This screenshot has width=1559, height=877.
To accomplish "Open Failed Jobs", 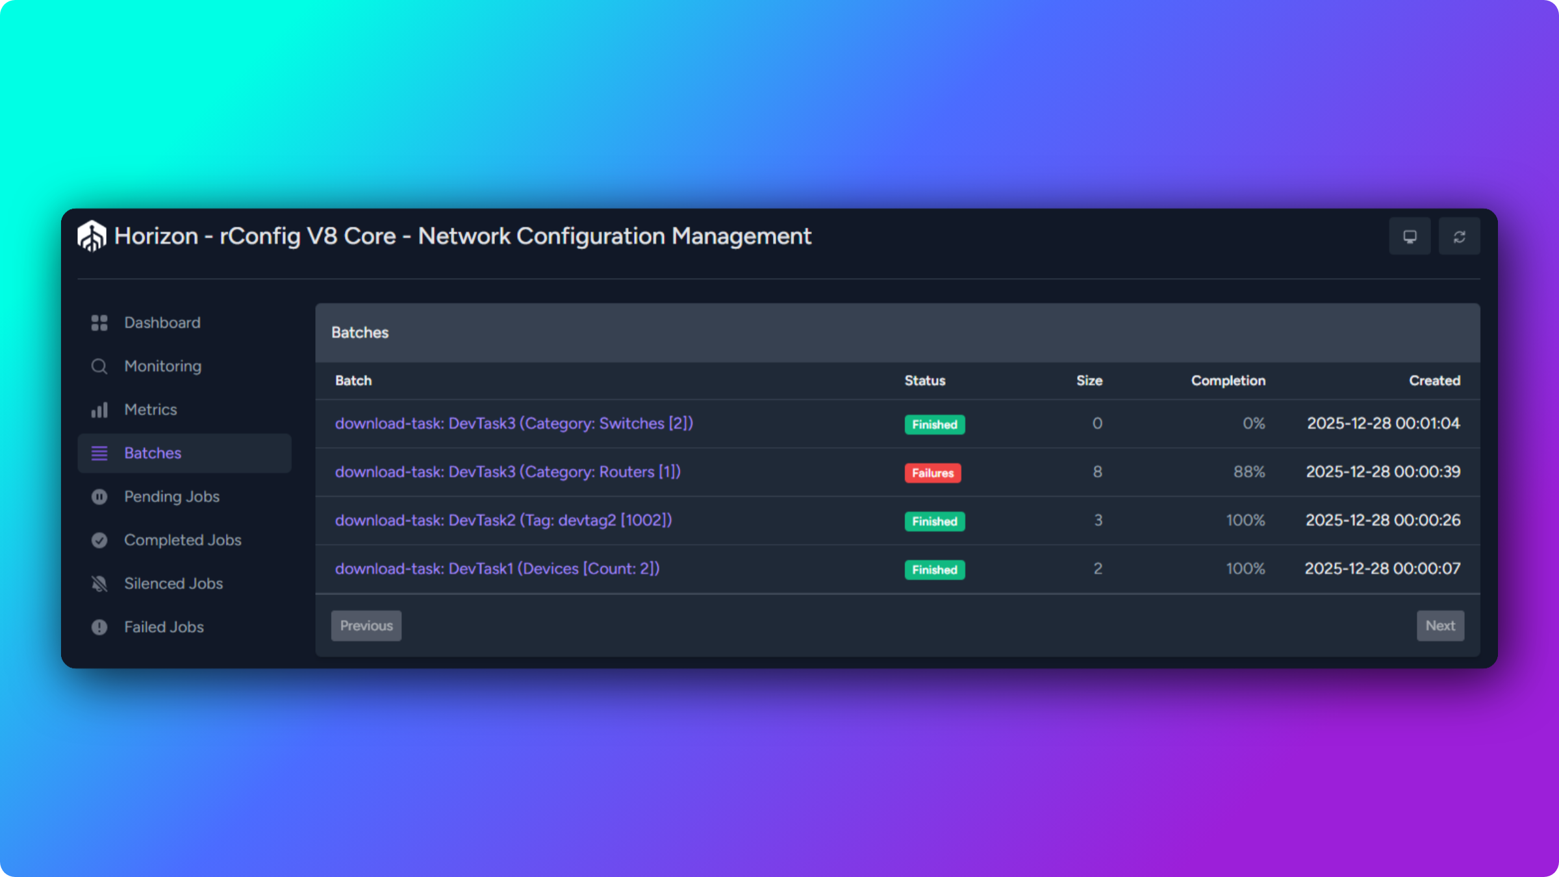I will pos(184,628).
